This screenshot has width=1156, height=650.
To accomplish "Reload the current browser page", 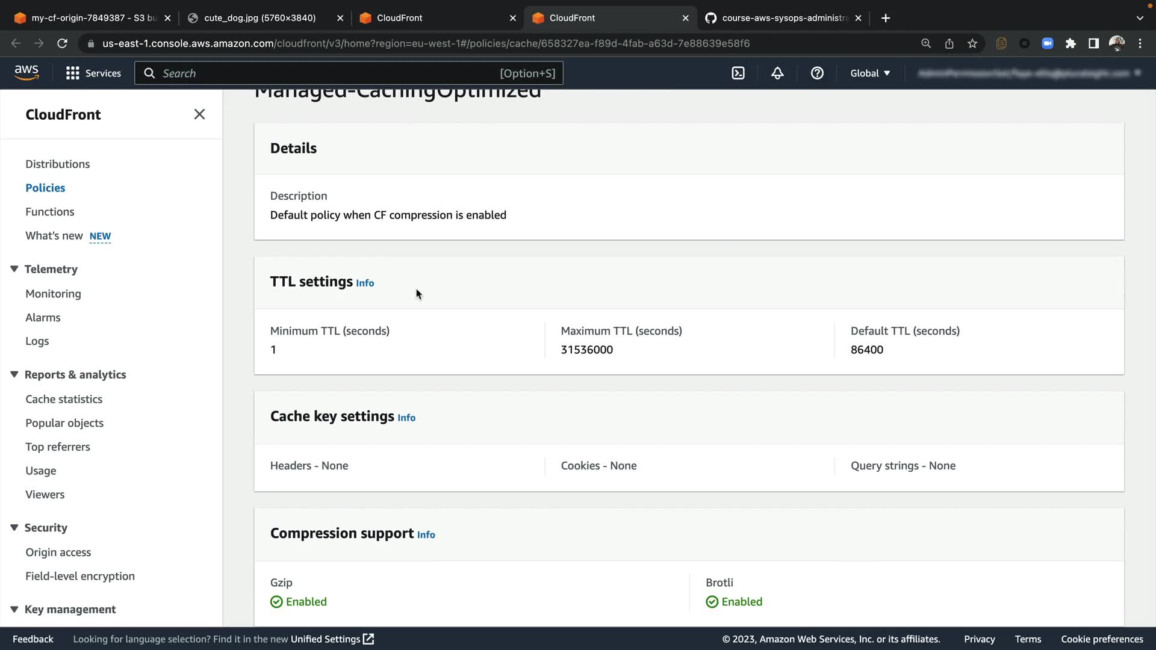I will click(62, 43).
